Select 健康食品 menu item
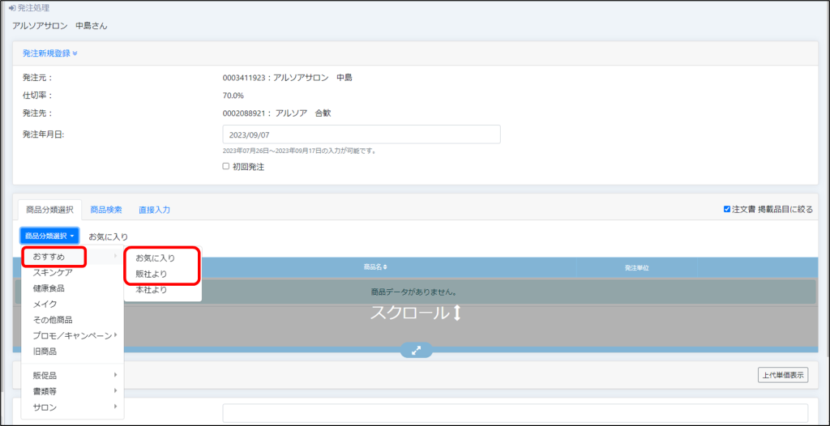 tap(49, 288)
